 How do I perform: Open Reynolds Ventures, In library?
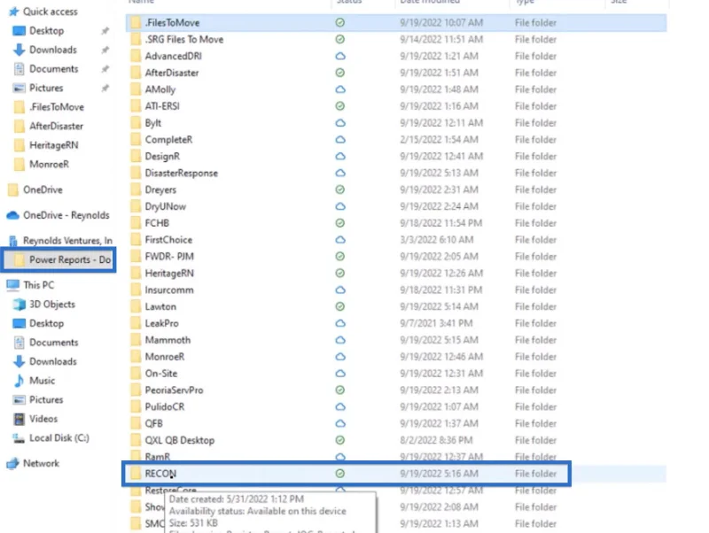tap(60, 240)
